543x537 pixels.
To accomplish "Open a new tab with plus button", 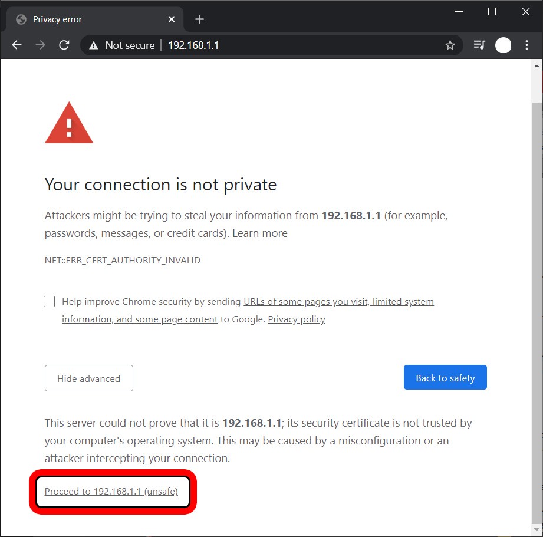I will [x=199, y=19].
